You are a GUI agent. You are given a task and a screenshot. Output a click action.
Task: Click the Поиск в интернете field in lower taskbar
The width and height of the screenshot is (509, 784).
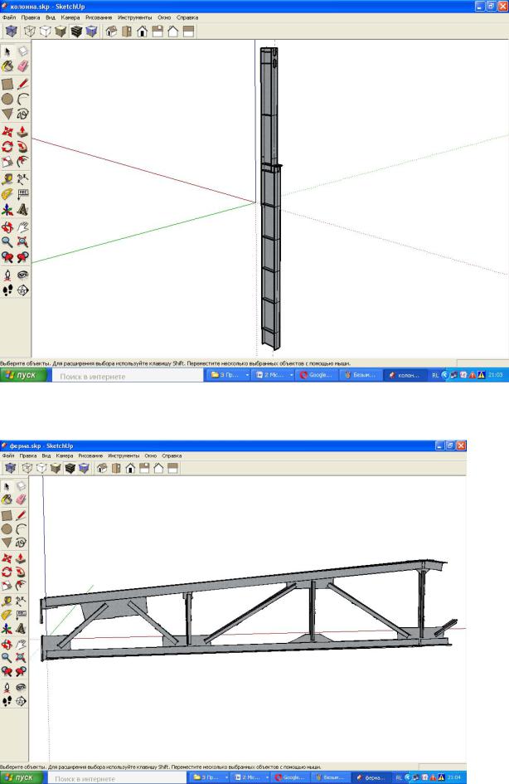point(117,778)
